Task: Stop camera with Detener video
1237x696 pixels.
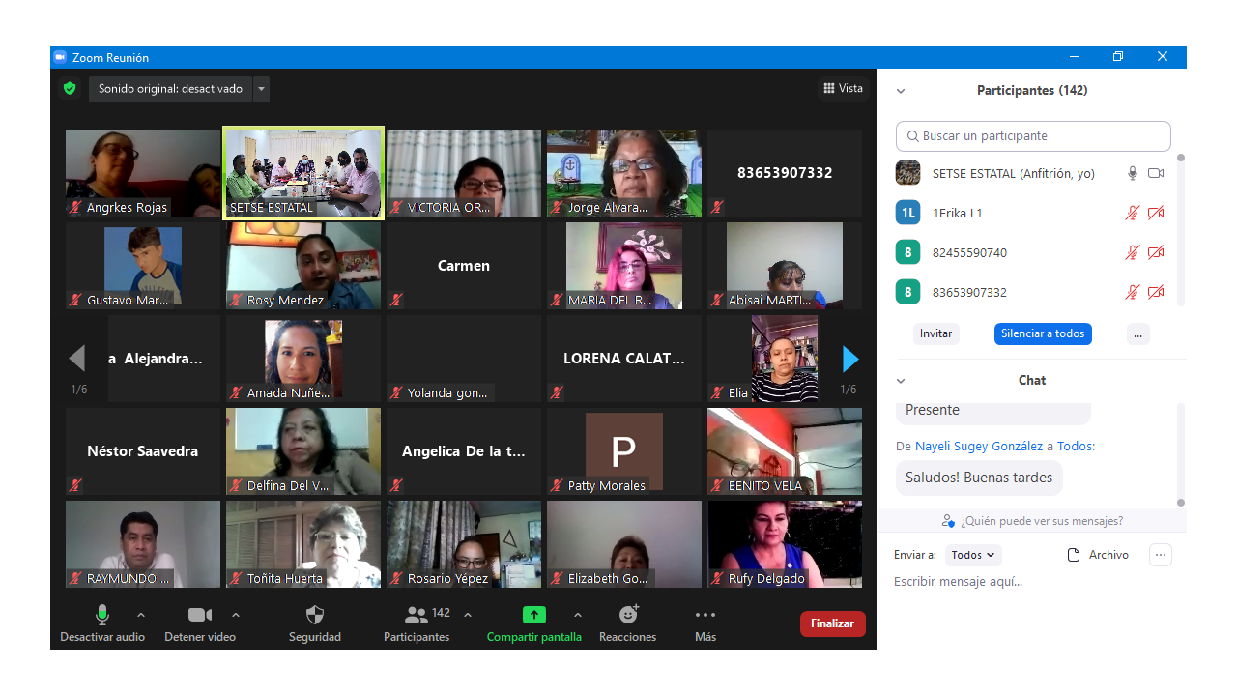Action: pyautogui.click(x=200, y=623)
